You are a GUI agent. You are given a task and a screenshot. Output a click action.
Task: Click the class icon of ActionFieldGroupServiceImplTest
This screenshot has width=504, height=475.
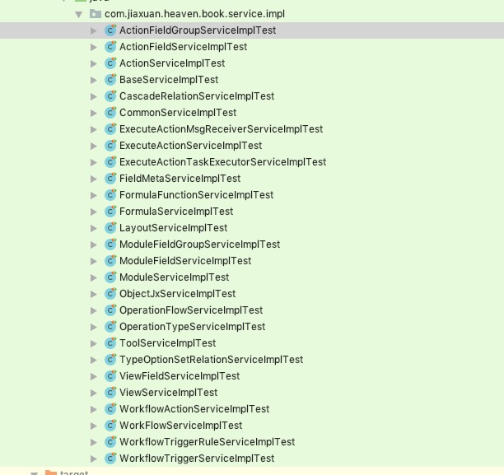(x=110, y=30)
